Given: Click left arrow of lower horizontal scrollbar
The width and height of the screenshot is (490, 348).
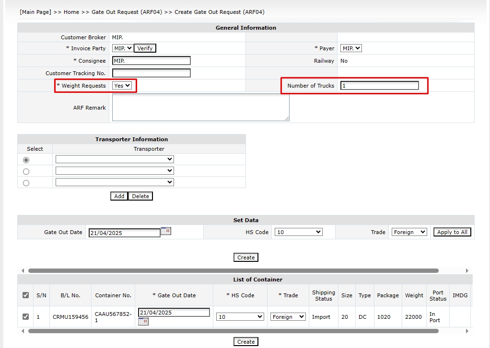Looking at the screenshot, I should pyautogui.click(x=23, y=331).
